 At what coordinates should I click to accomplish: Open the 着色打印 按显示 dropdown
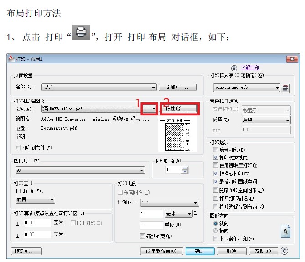tap(266, 110)
